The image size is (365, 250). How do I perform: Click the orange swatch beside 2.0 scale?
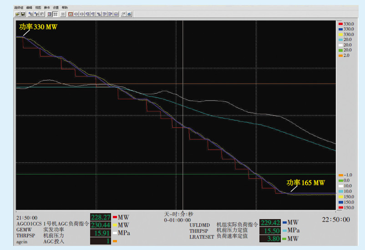tap(340, 55)
